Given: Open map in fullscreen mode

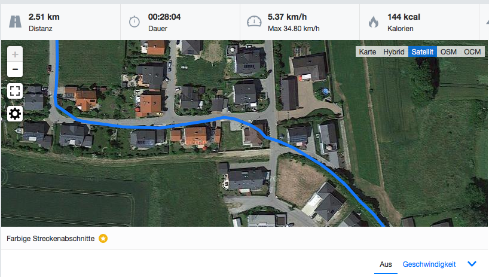Looking at the screenshot, I should click(15, 91).
